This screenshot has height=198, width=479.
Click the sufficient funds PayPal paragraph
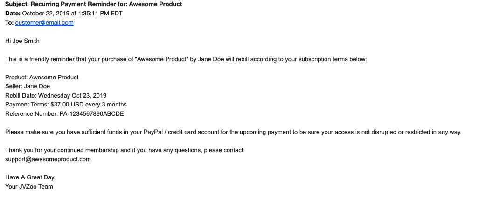click(233, 132)
